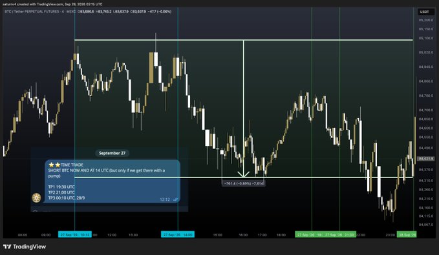
Task: Click the 08:00 time axis label
Action: tap(23, 235)
